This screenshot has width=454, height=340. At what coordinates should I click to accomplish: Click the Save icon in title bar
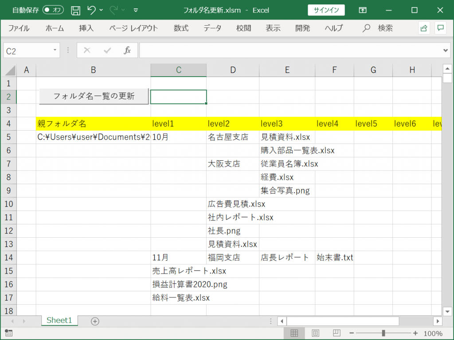click(75, 11)
